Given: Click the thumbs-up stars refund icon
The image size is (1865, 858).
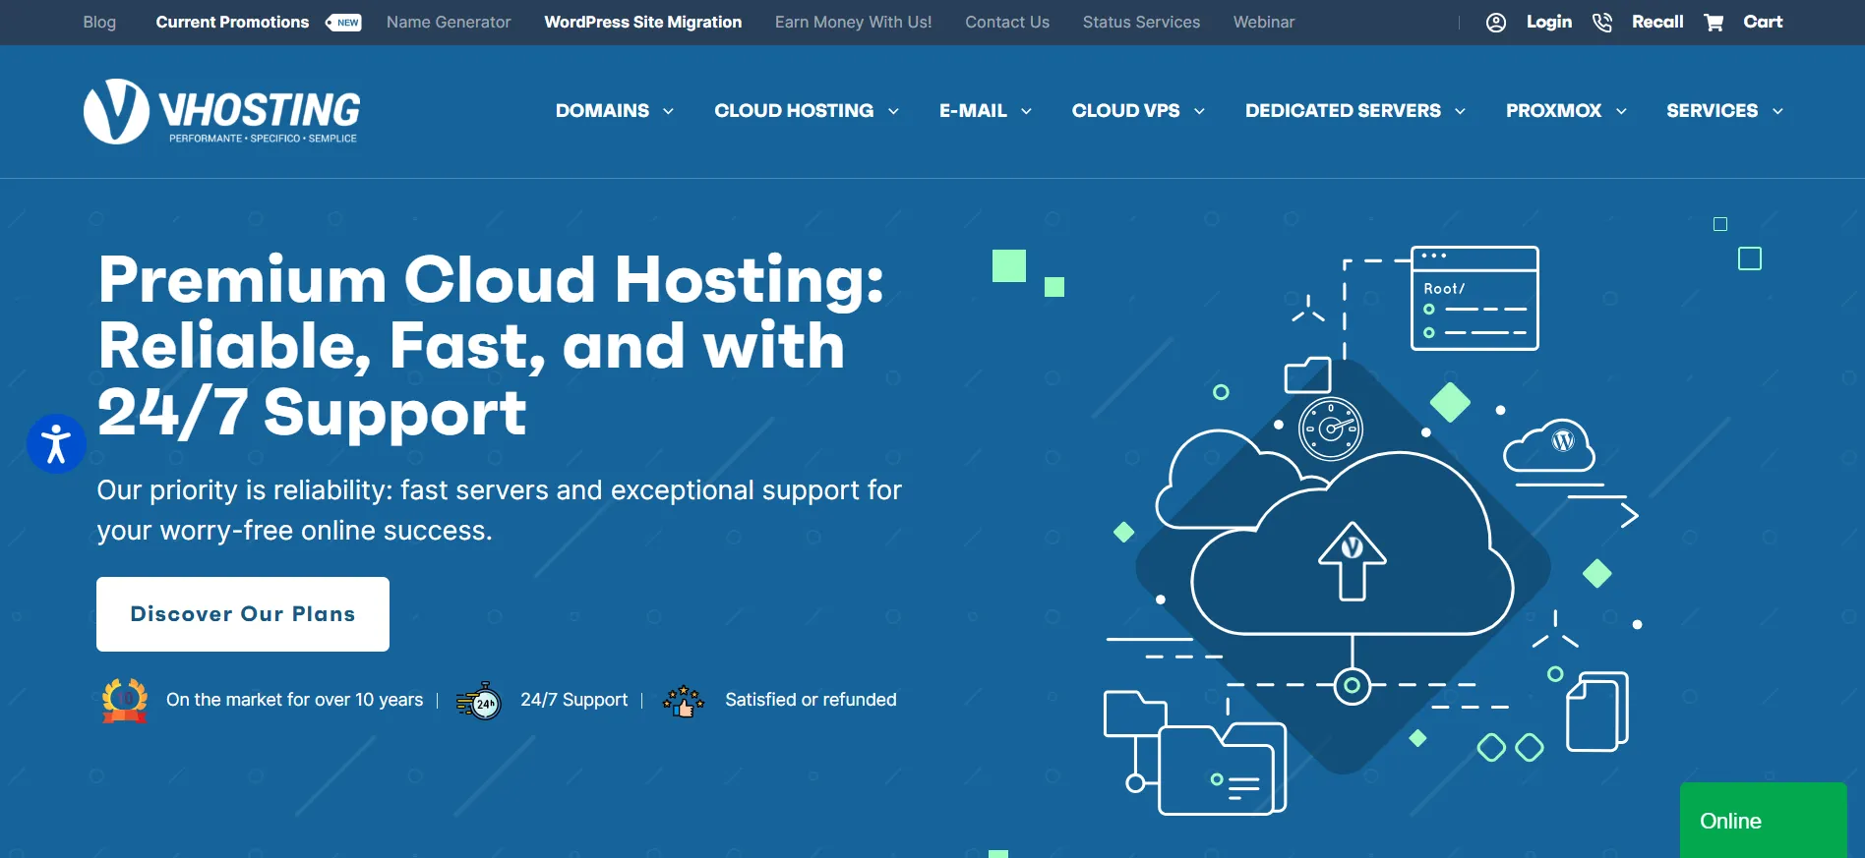Looking at the screenshot, I should (x=684, y=701).
